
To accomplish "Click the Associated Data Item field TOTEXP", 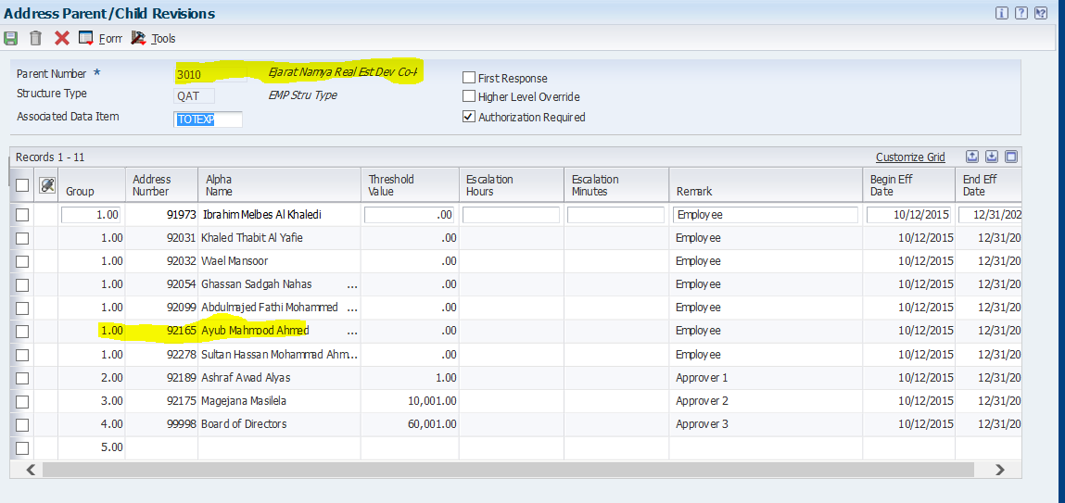I will tap(208, 119).
